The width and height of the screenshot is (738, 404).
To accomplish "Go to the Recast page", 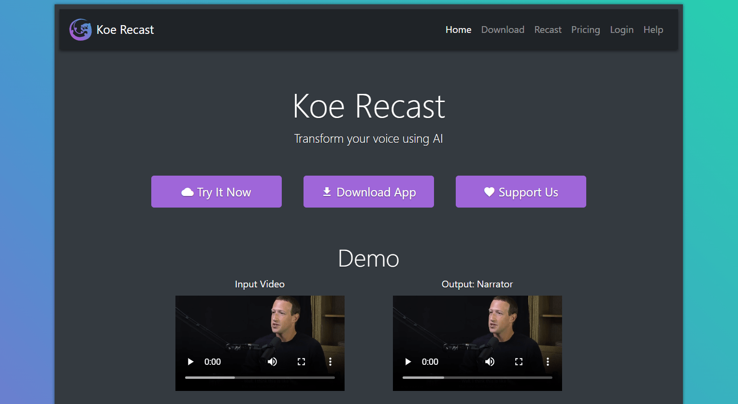I will pyautogui.click(x=548, y=30).
